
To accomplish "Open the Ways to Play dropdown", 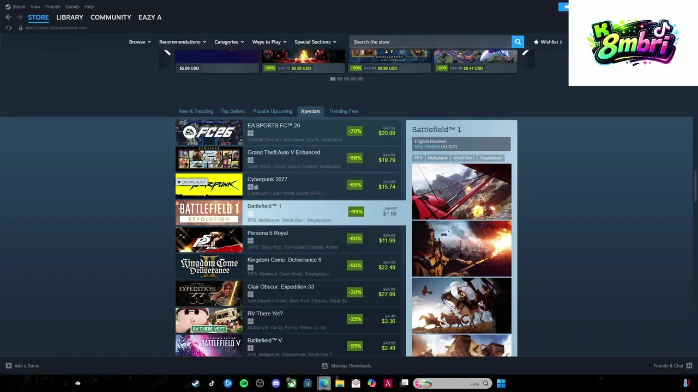I will 269,42.
